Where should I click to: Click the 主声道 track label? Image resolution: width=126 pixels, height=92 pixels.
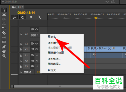point(27,72)
